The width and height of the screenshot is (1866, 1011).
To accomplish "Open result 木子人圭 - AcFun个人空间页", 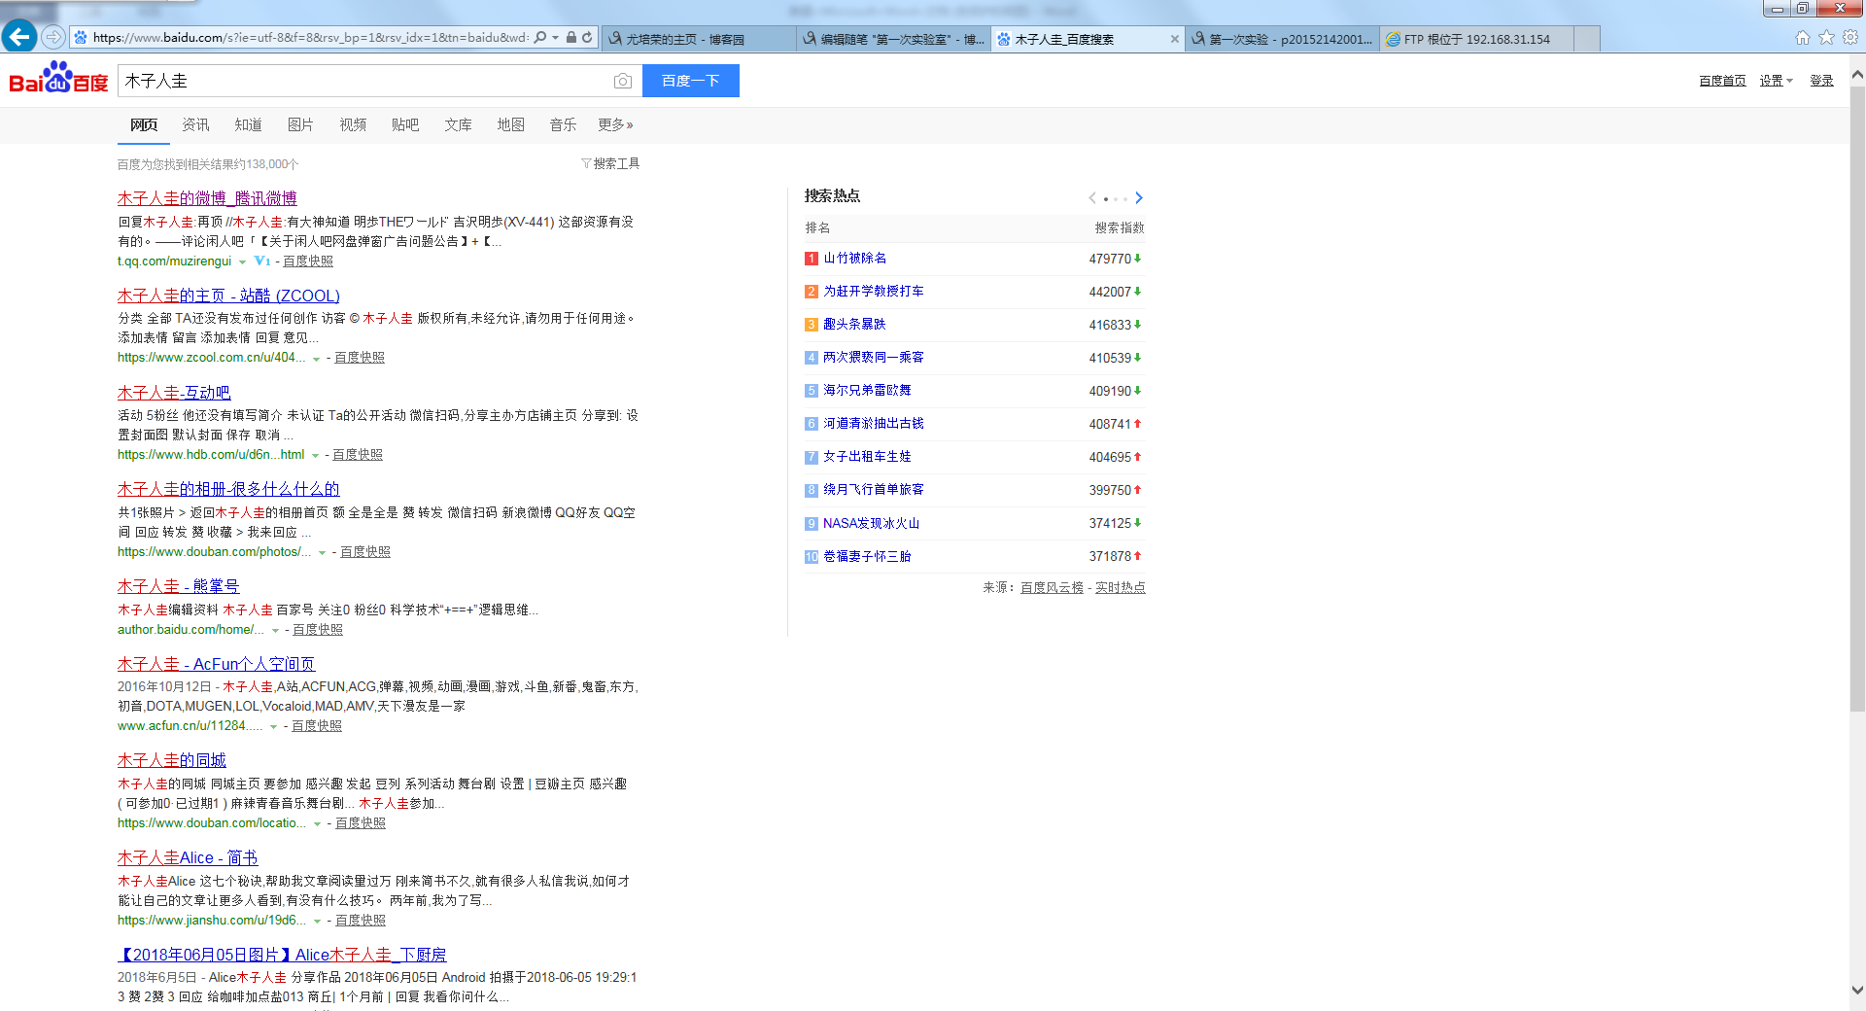I will tap(216, 664).
